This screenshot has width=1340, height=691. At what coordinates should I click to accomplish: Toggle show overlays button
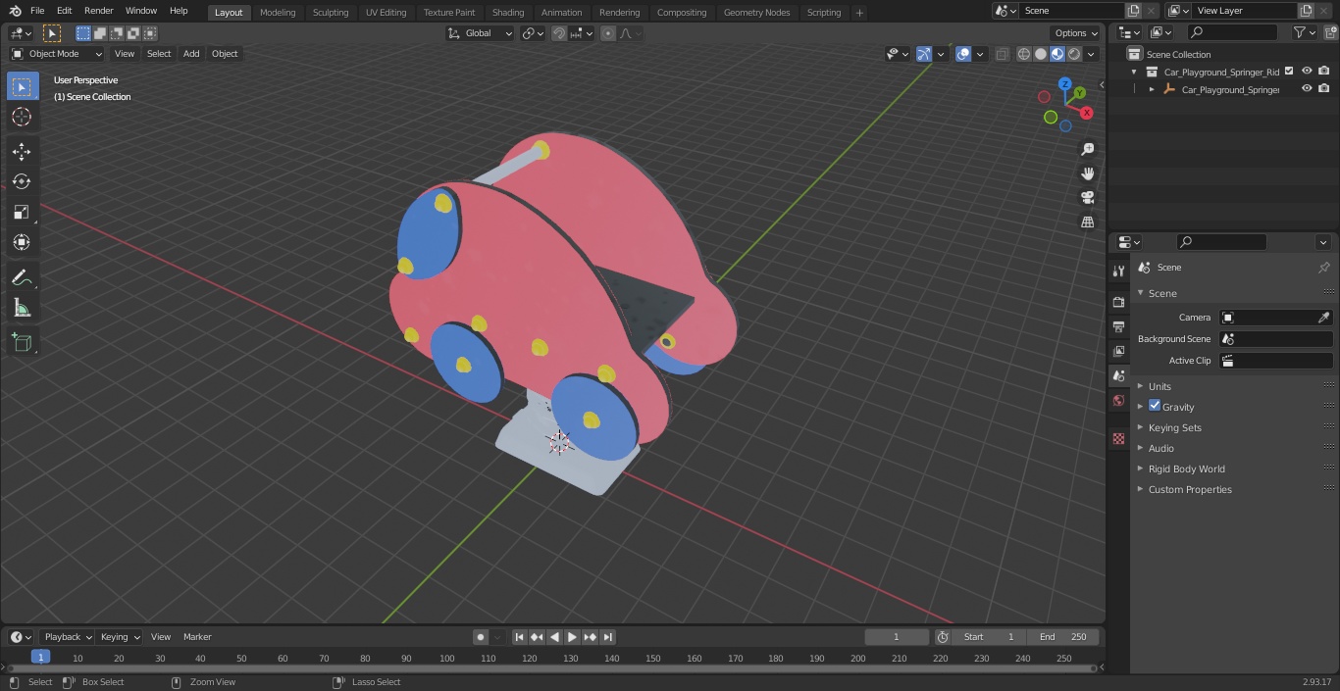963,54
